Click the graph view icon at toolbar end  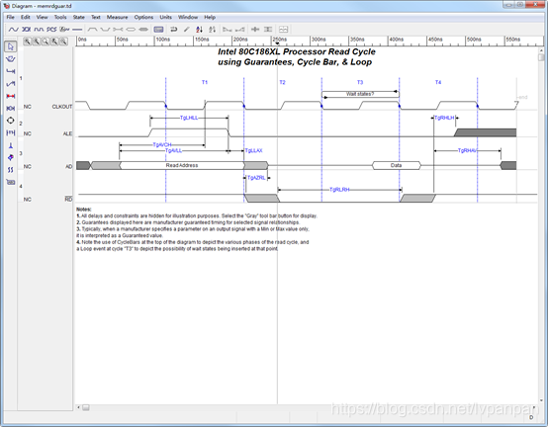pos(284,30)
